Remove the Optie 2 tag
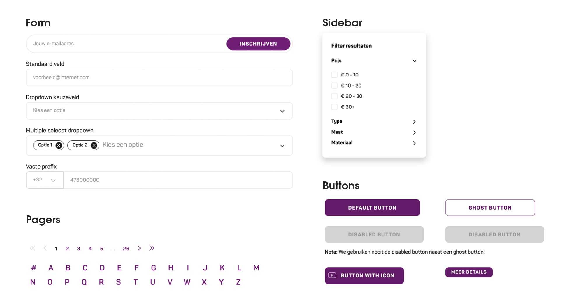This screenshot has height=303, width=583. point(94,145)
